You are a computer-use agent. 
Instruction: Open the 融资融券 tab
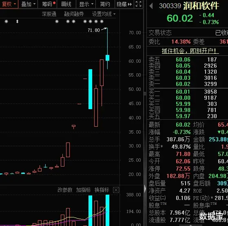pos(74,14)
